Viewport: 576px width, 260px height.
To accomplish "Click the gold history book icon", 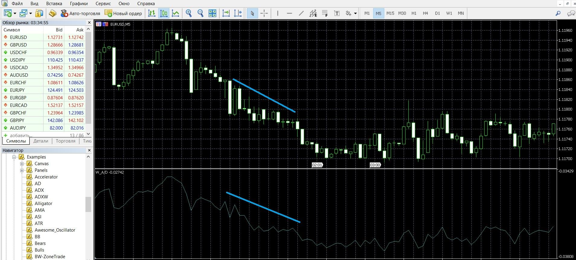I will click(53, 13).
